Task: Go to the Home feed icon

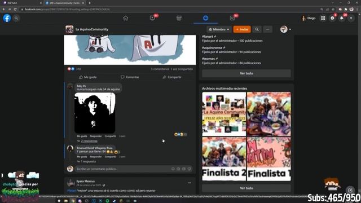Action: click(x=125, y=18)
